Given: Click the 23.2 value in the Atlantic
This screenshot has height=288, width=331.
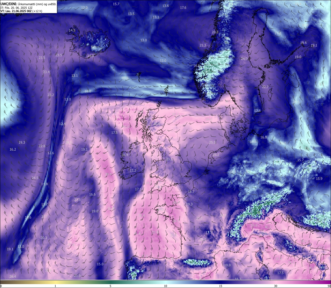Looking at the screenshot, I should [51, 95].
